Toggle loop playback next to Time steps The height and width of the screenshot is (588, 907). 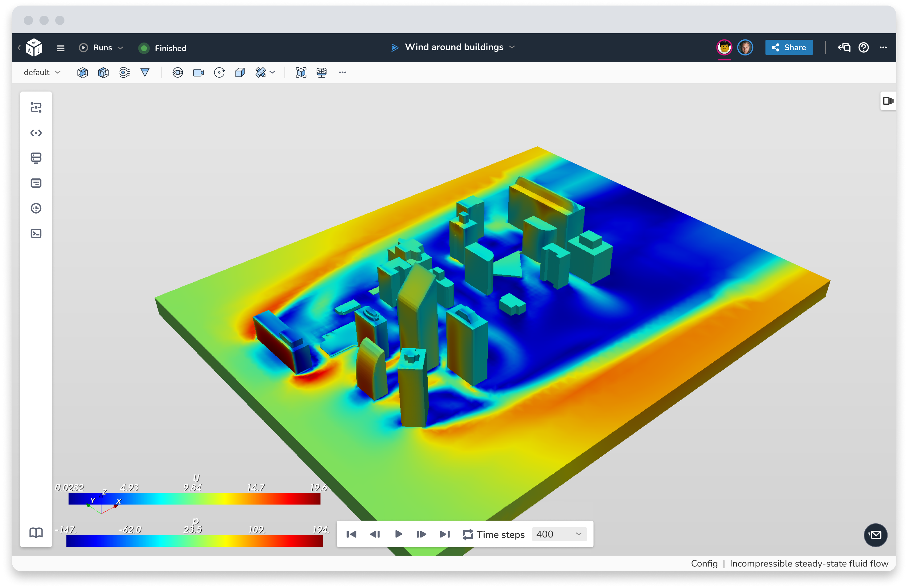tap(468, 534)
